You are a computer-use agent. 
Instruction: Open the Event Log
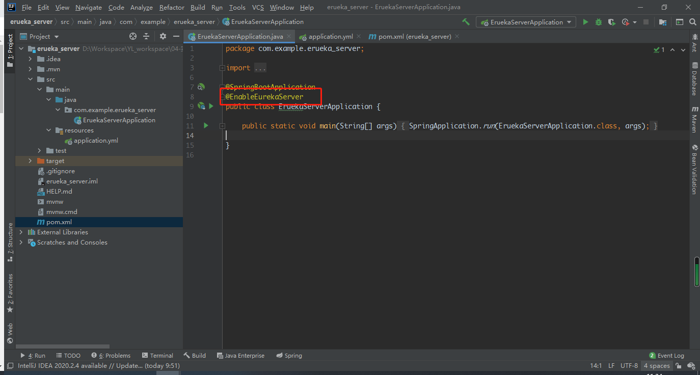pyautogui.click(x=666, y=356)
